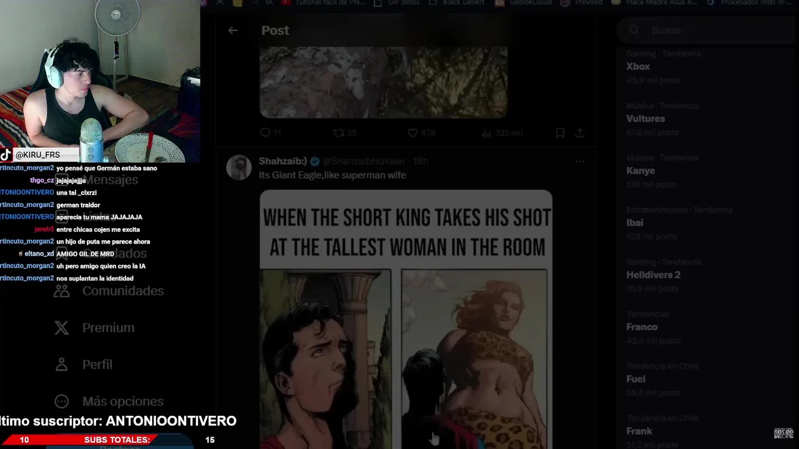Open Comunidades in the X sidebar
This screenshot has width=799, height=449.
pos(109,291)
